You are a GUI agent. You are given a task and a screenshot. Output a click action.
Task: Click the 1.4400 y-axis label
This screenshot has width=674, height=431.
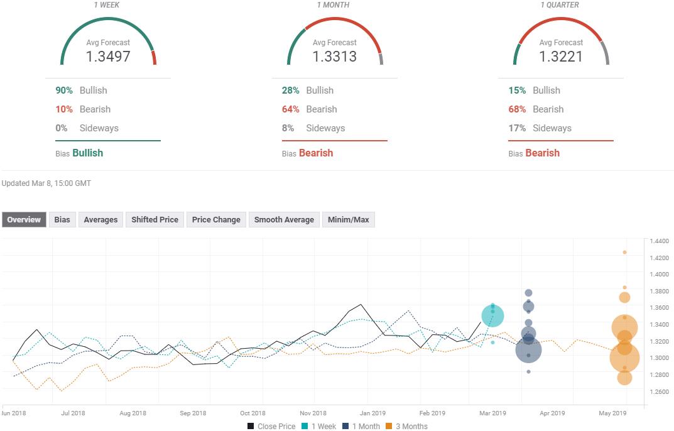tap(660, 241)
